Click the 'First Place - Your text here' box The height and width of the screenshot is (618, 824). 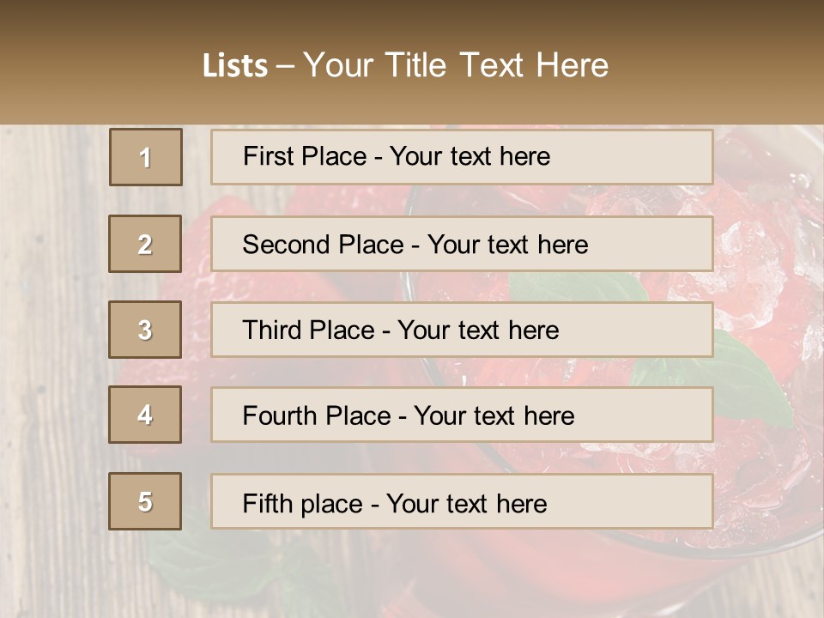coord(462,157)
